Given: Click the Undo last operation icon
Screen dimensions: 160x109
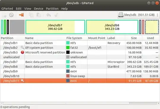Looking at the screenshot, I should pyautogui.click(x=49, y=15).
